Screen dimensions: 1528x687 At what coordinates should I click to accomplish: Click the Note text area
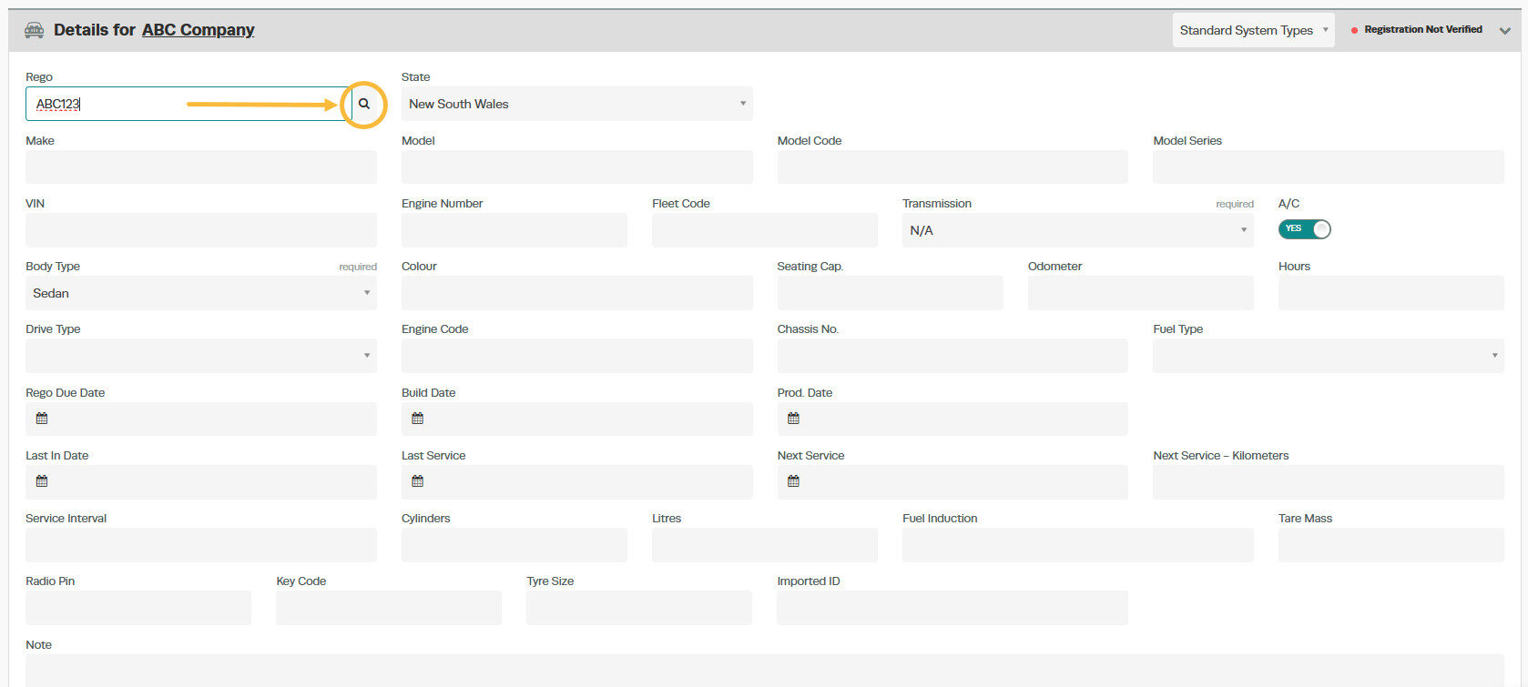pyautogui.click(x=765, y=671)
